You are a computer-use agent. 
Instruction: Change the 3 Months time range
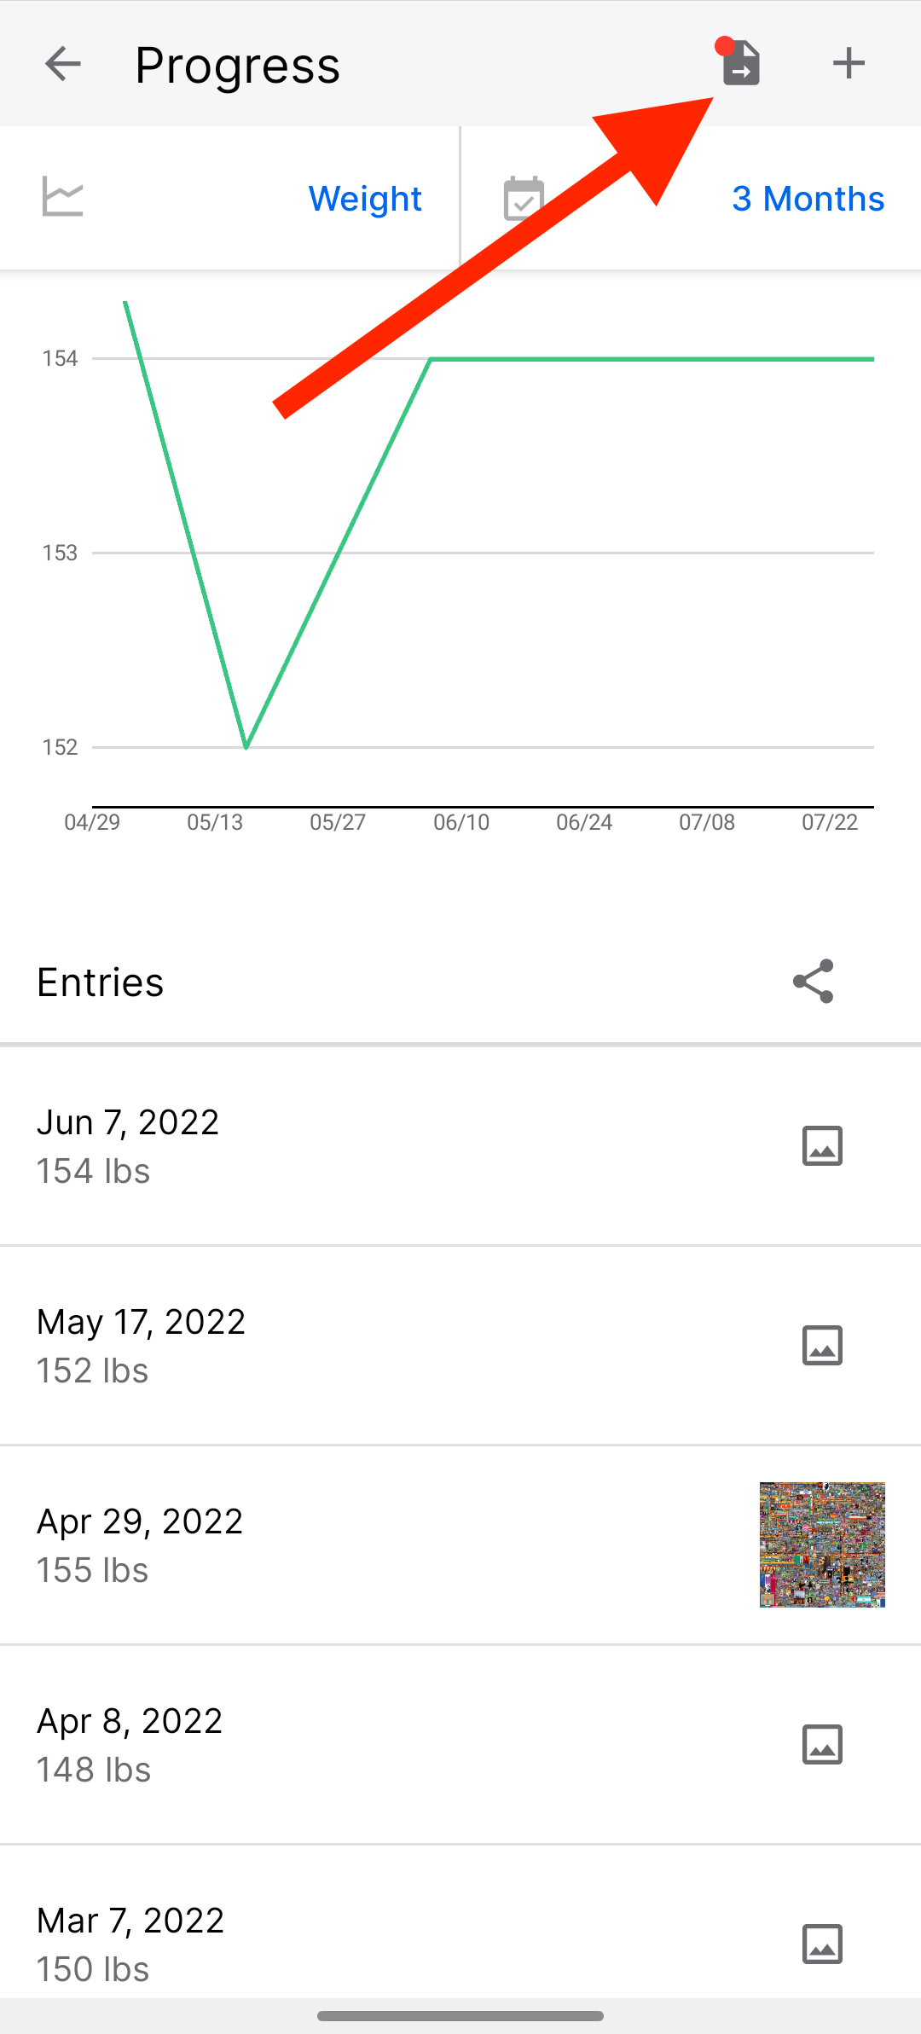[808, 199]
